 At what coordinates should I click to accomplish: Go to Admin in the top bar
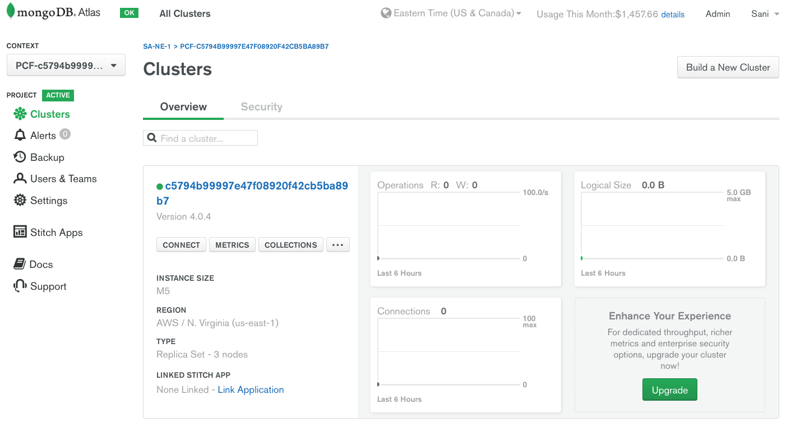(x=718, y=14)
